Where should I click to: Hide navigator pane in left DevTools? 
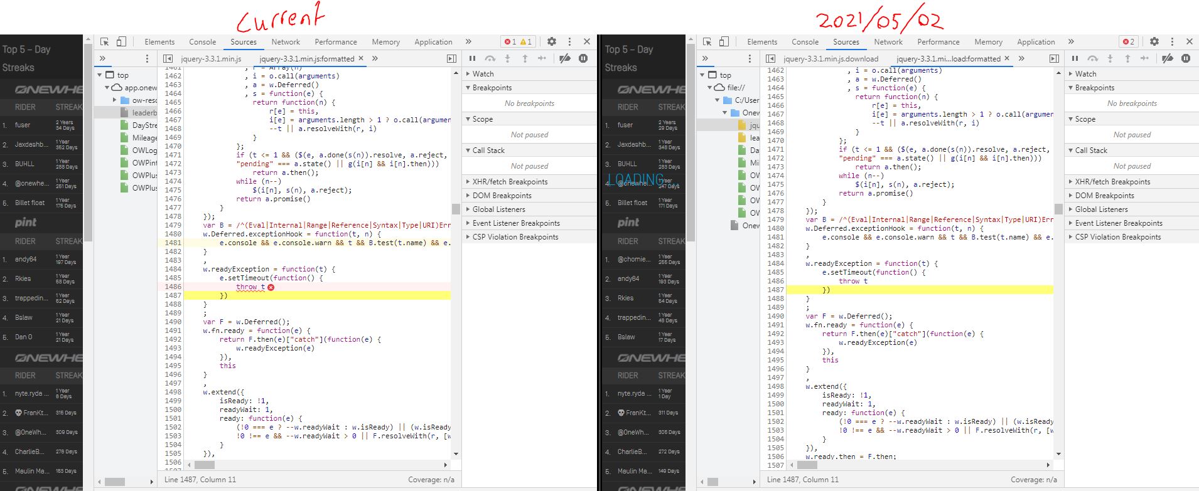point(168,58)
